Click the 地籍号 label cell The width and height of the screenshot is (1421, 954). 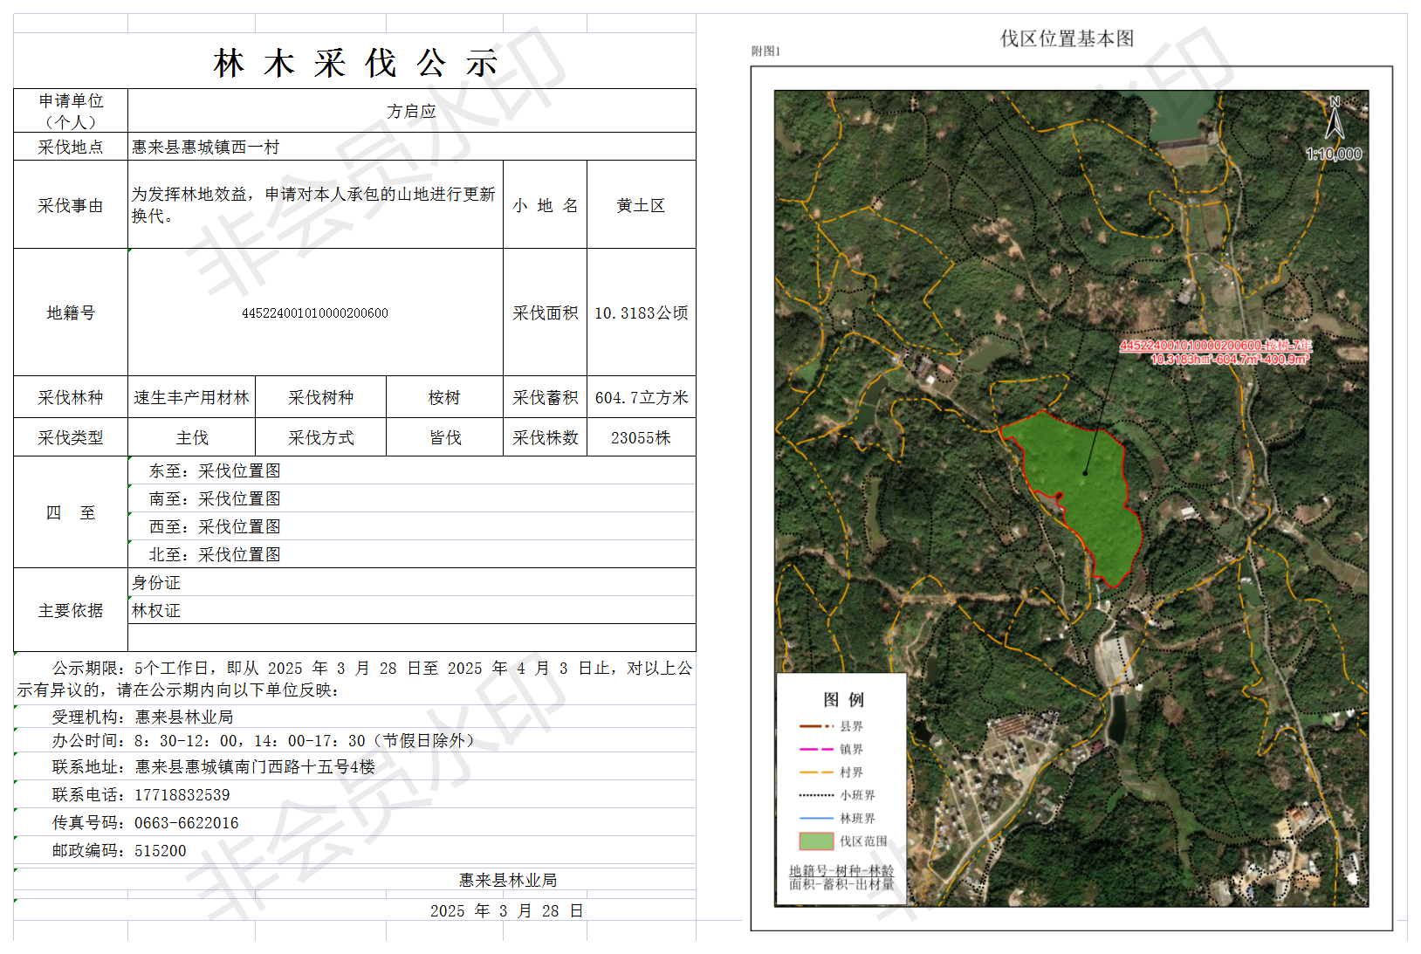tap(71, 312)
